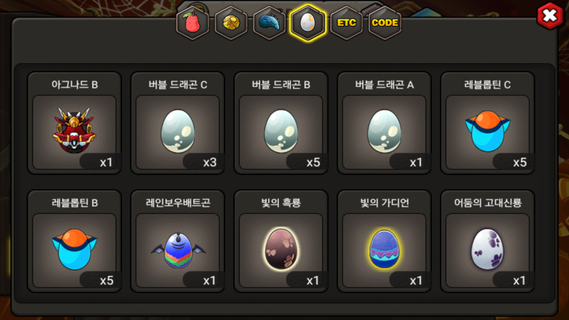Click the x3 count on 버블 드래곤 C
569x320 pixels.
tap(210, 162)
